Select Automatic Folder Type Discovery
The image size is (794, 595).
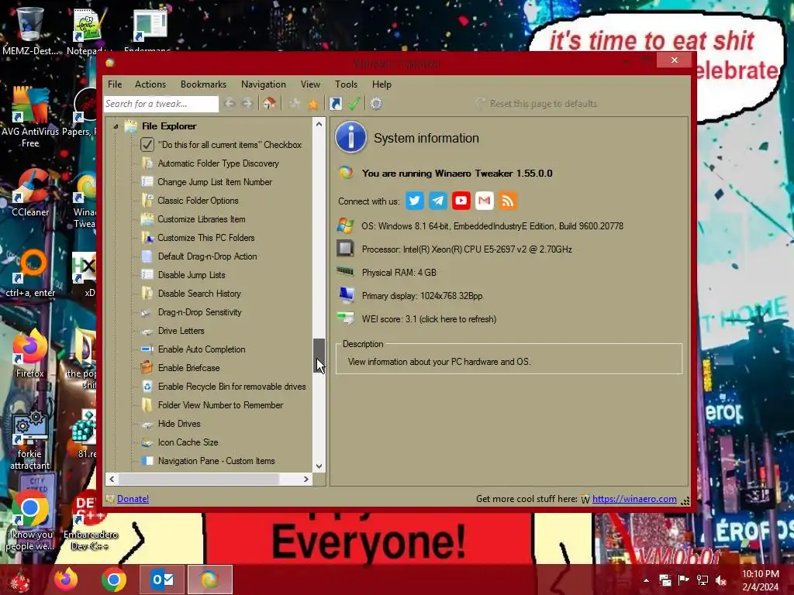pyautogui.click(x=218, y=163)
